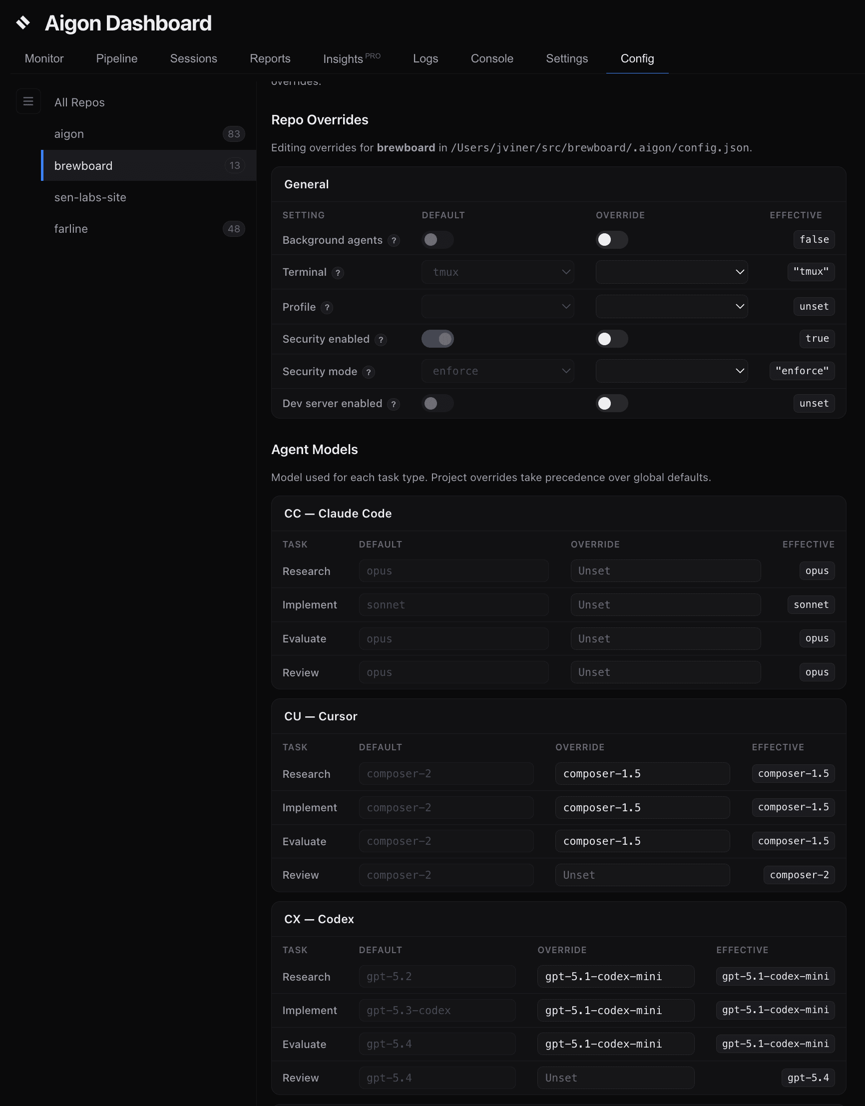
Task: Click Security enabled default toggle
Action: point(437,339)
